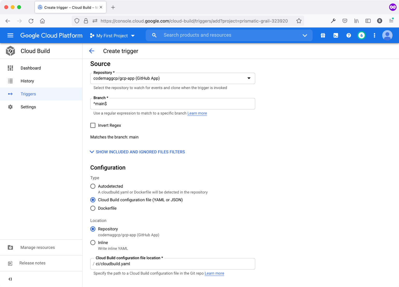This screenshot has width=399, height=287.
Task: View notifications showing the 6 badge
Action: click(361, 35)
